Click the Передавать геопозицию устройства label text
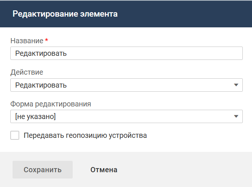This screenshot has width=252, height=187. (x=85, y=135)
